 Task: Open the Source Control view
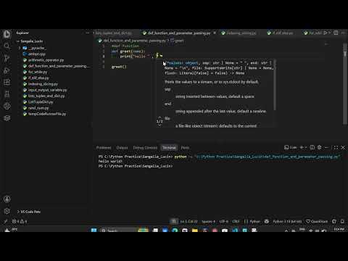[x=7, y=58]
